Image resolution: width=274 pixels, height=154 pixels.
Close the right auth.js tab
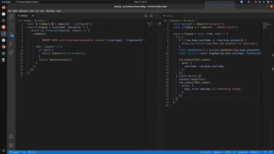point(179,16)
